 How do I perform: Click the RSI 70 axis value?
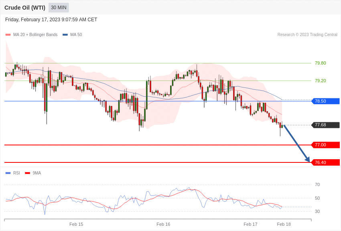click(x=317, y=184)
